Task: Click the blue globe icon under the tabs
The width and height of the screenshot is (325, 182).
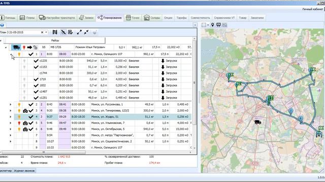Action: click(x=2, y=25)
